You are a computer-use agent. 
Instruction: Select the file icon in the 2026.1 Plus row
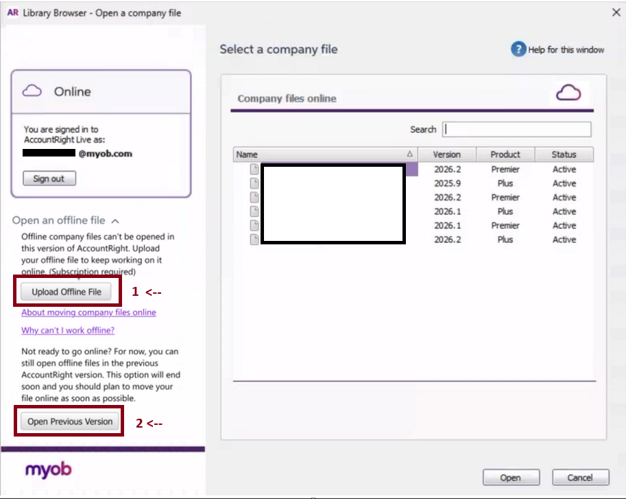(254, 211)
